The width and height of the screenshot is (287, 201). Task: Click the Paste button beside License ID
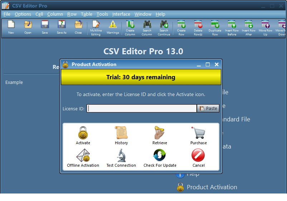(208, 109)
